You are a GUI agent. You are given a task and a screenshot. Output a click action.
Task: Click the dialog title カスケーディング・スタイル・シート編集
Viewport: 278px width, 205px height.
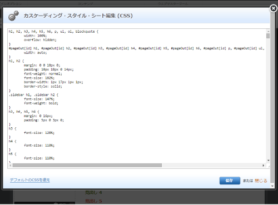pyautogui.click(x=78, y=16)
